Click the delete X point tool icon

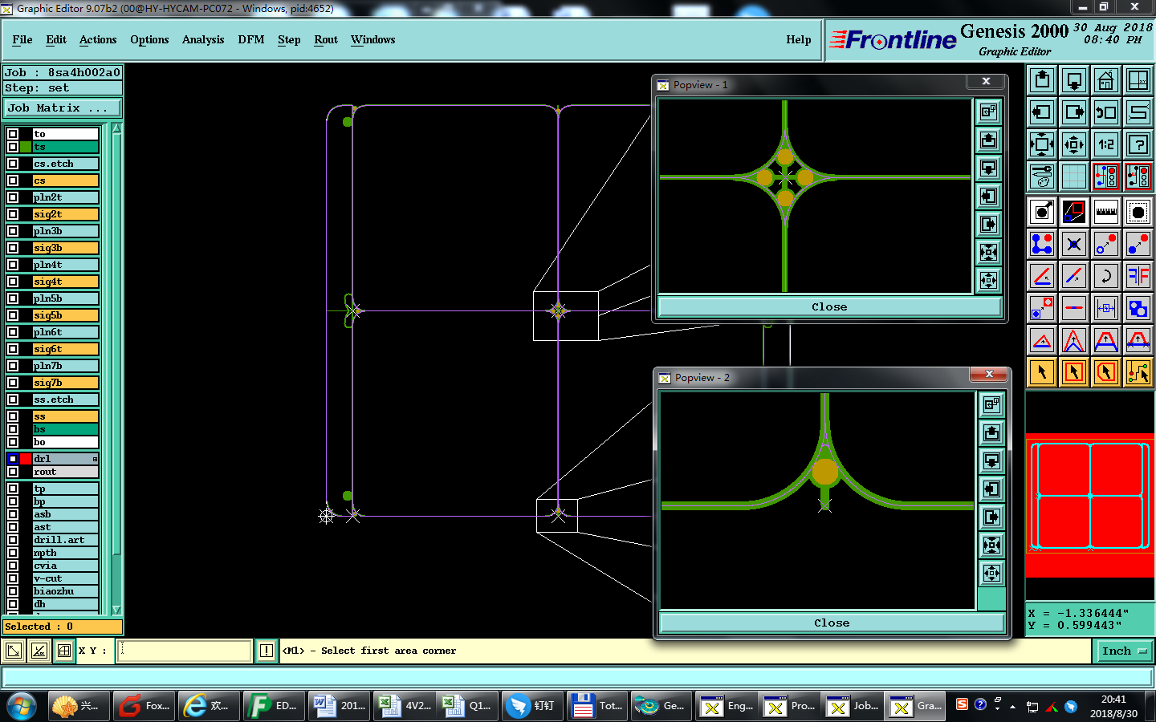pyautogui.click(x=1074, y=244)
